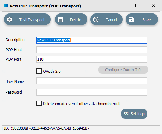
Task: Minimize the New POP Transport window
Action: 121,6
